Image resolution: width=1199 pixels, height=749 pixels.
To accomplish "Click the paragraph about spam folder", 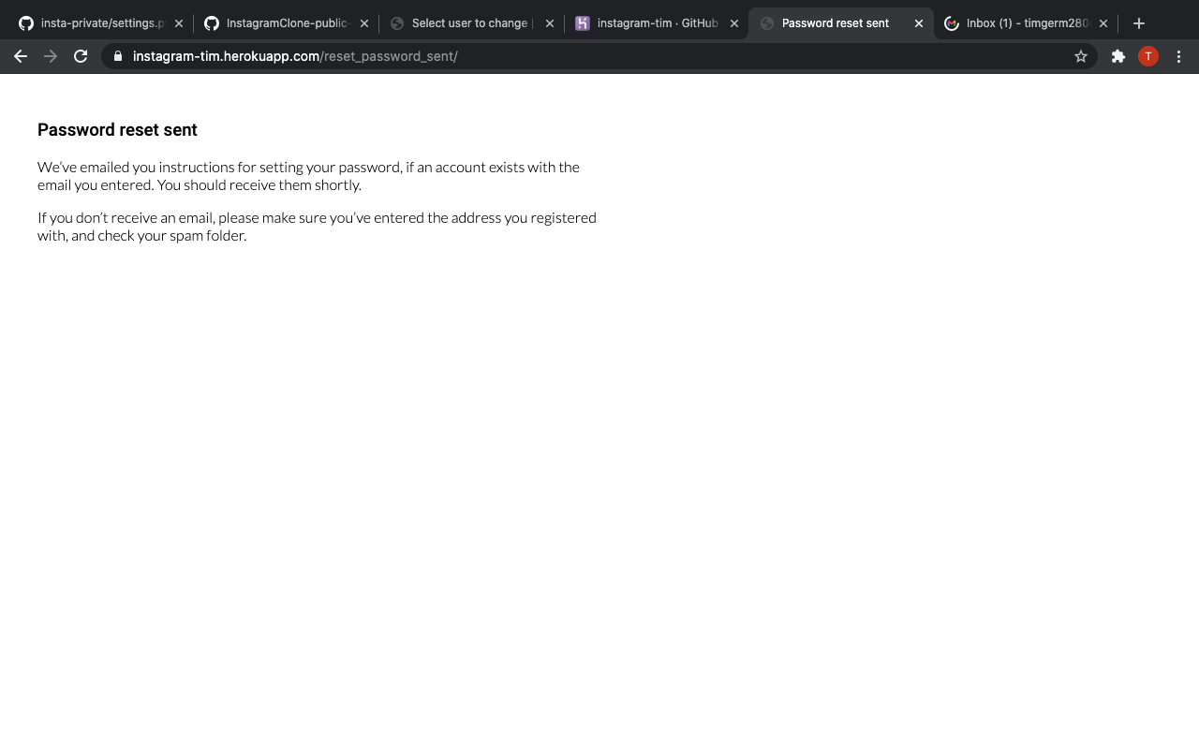I will 317,227.
